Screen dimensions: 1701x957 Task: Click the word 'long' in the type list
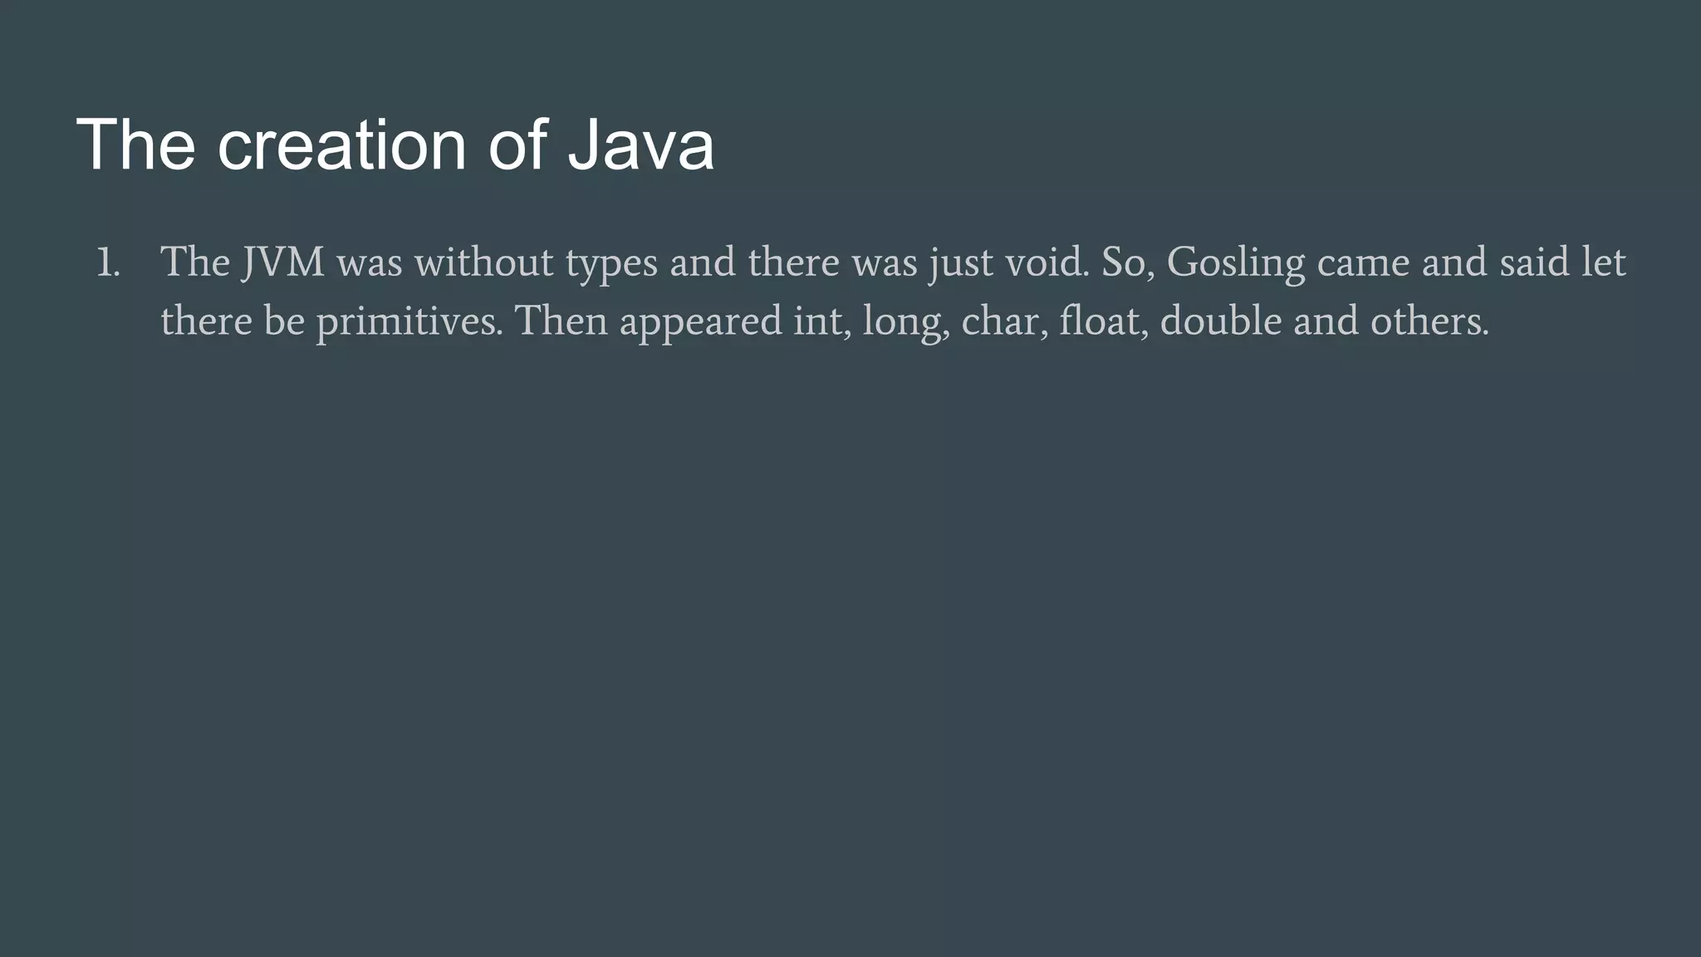click(x=905, y=323)
